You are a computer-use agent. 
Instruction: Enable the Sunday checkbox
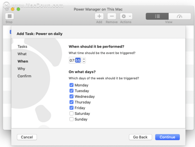click(x=71, y=119)
